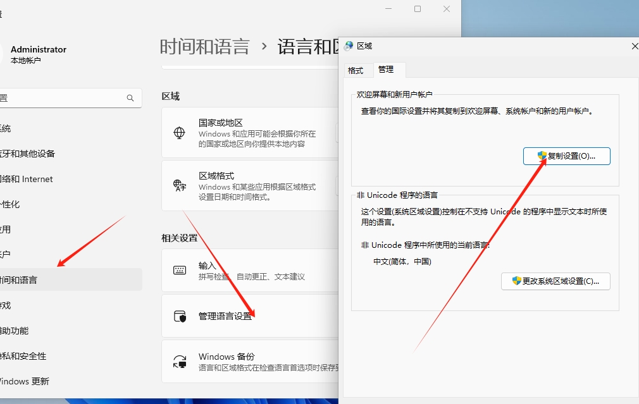Screen dimensions: 639x404
Task: Click the globe icon for 国家或地区
Action: tap(179, 133)
